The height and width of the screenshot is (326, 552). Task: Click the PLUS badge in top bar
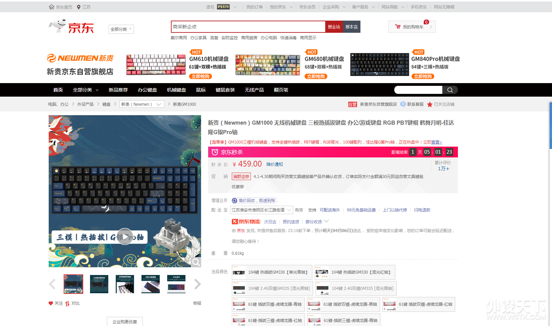pos(223,7)
